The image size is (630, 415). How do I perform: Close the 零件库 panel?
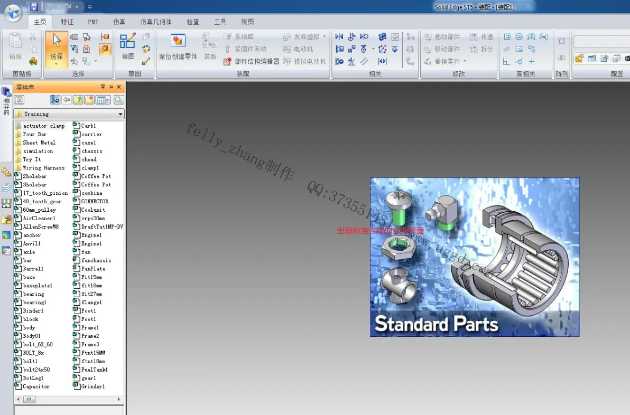(x=119, y=87)
